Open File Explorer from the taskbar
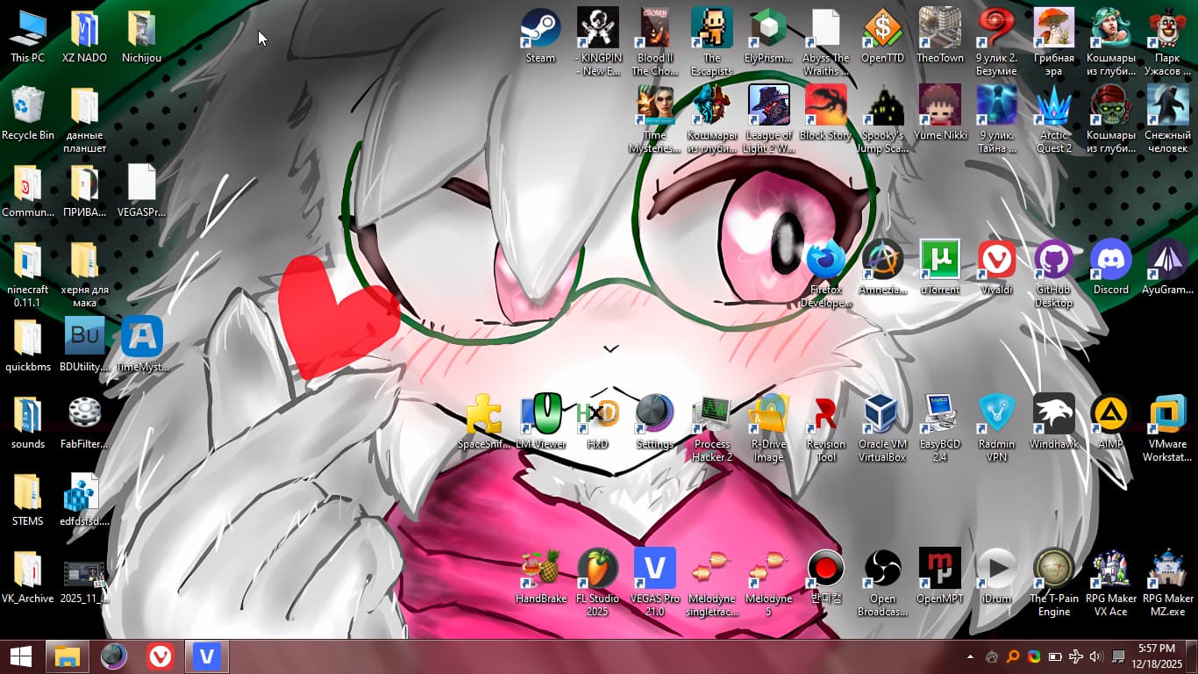The height and width of the screenshot is (674, 1198). (67, 656)
